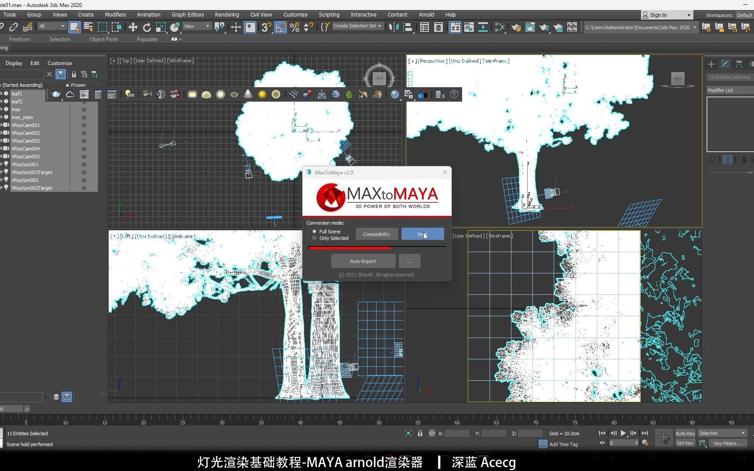Click V-Ray Sun light icon
The width and height of the screenshot is (754, 471).
click(x=262, y=94)
